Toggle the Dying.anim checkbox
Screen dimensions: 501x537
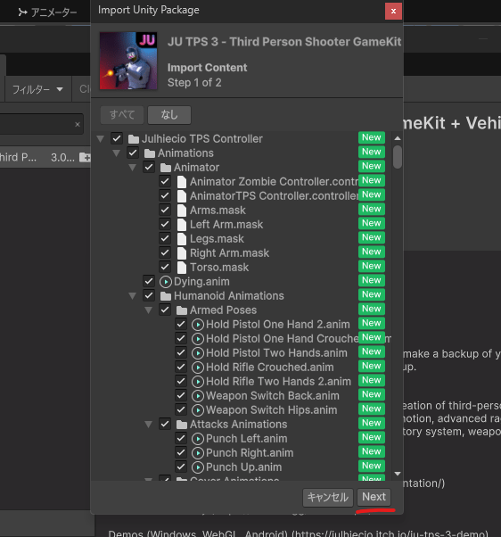click(149, 282)
